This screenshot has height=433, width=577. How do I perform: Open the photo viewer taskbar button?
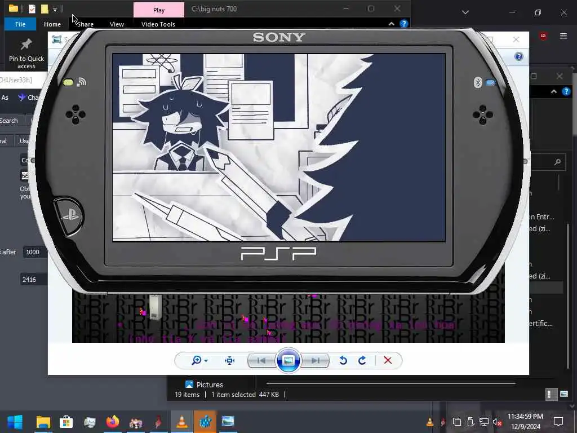228,422
